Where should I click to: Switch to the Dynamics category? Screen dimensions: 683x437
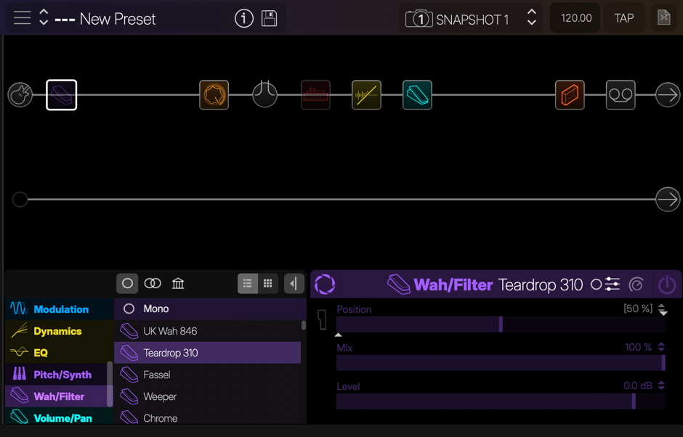pyautogui.click(x=58, y=331)
